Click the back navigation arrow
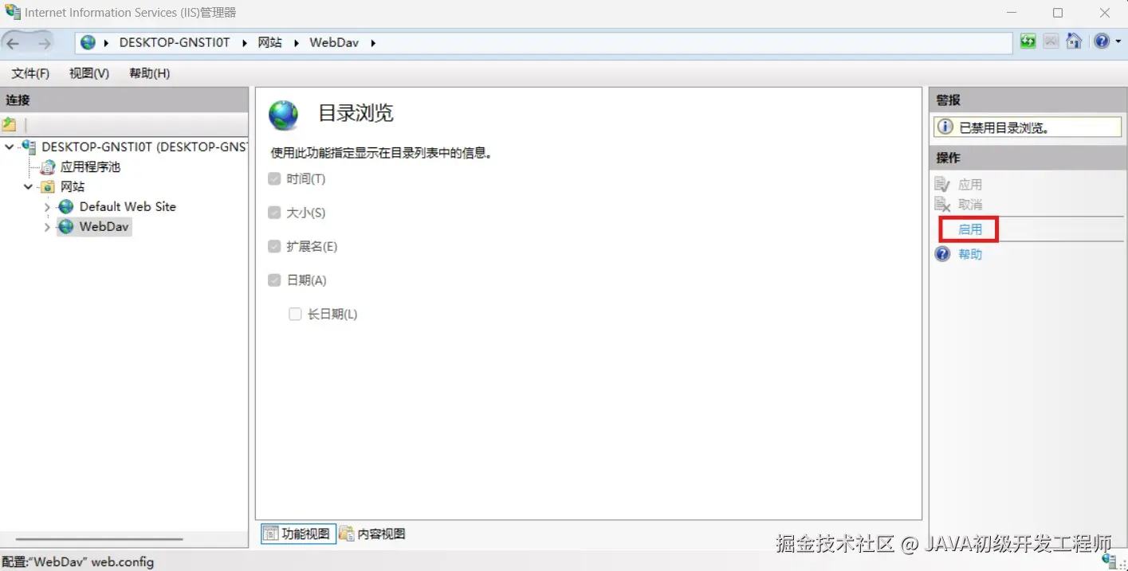Image resolution: width=1128 pixels, height=571 pixels. click(14, 41)
